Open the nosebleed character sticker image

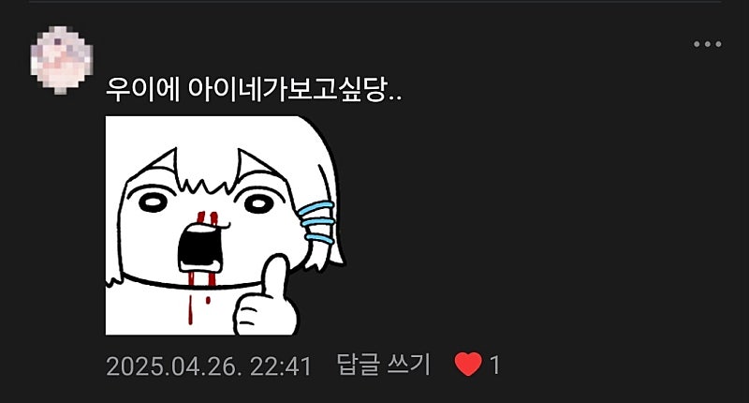click(x=225, y=226)
